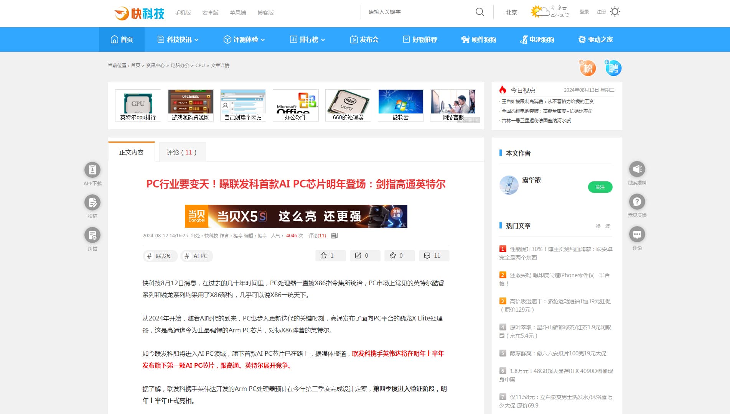Click the green 关注 follow button

tap(600, 187)
